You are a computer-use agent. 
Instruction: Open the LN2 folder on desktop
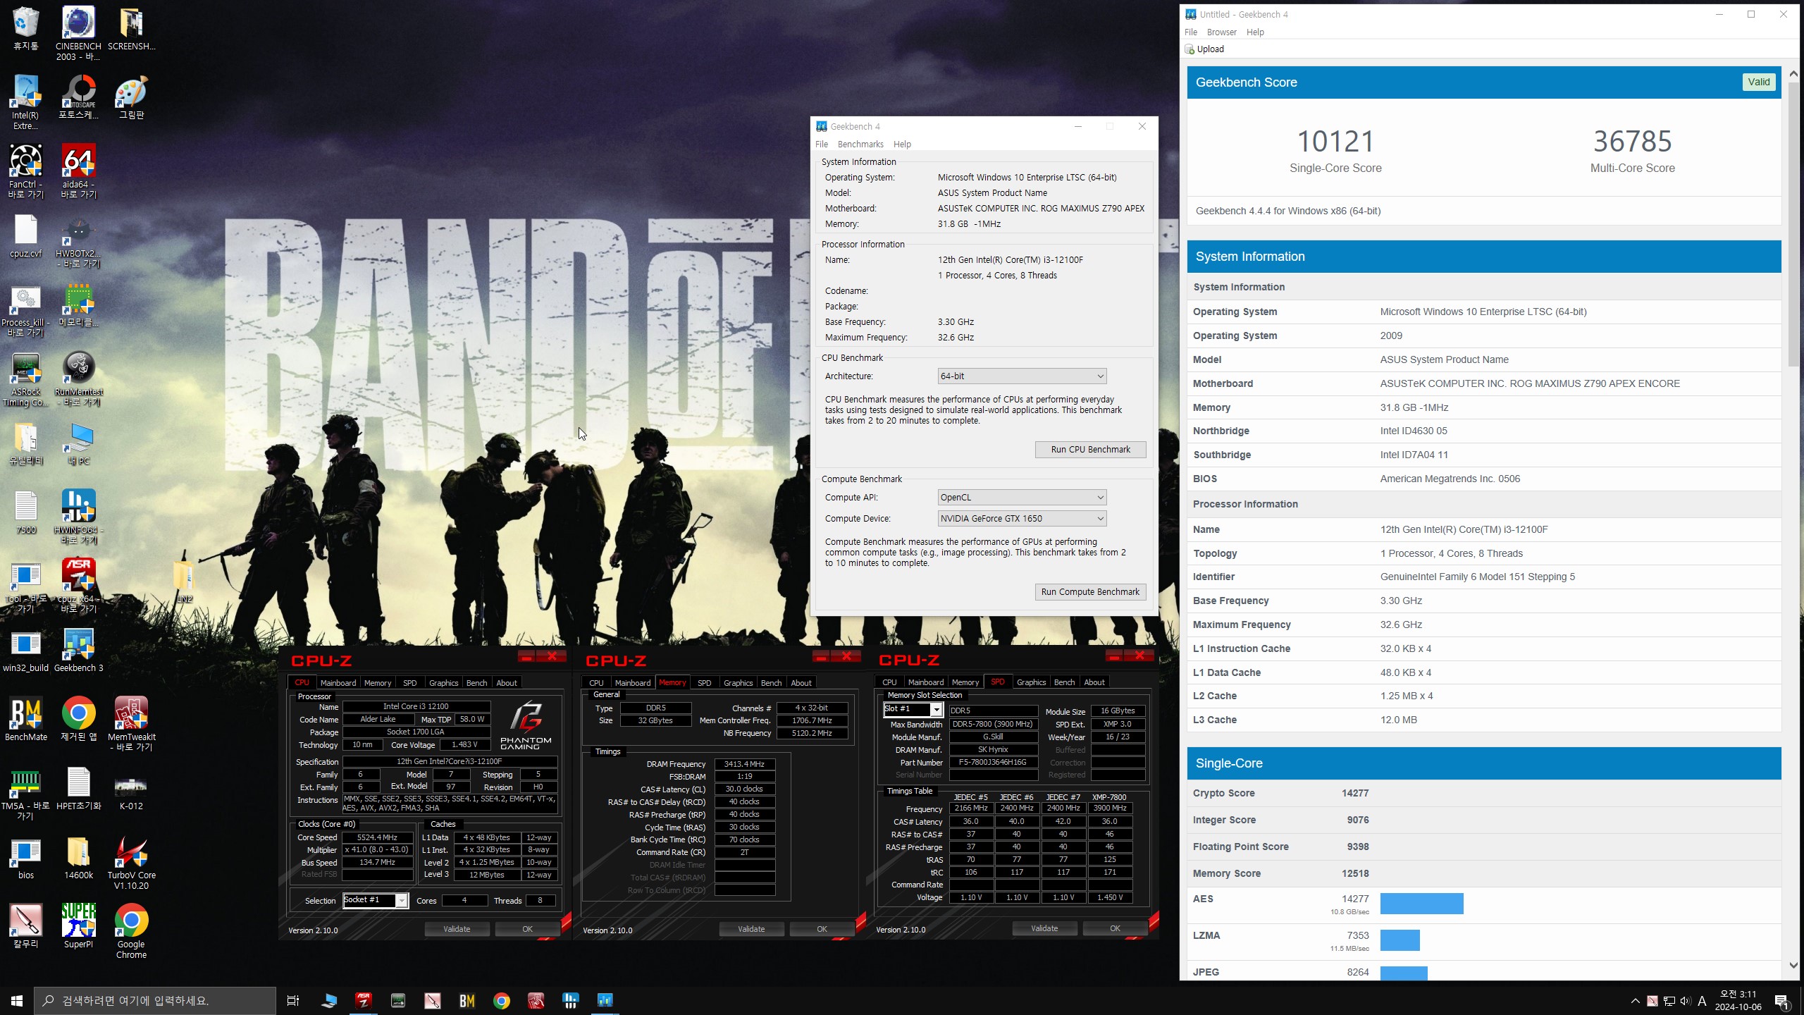[x=184, y=581]
